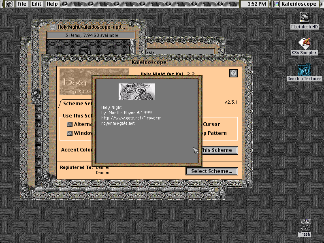Click the Holy Night Kaleidoscope-upd window title icon
The height and width of the screenshot is (243, 324).
[x=53, y=27]
